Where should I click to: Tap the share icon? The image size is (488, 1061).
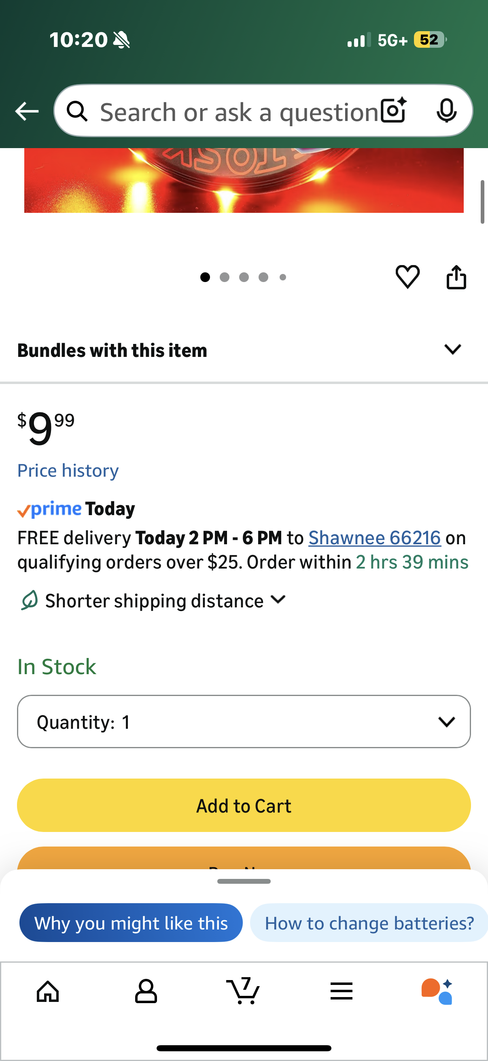click(x=456, y=277)
